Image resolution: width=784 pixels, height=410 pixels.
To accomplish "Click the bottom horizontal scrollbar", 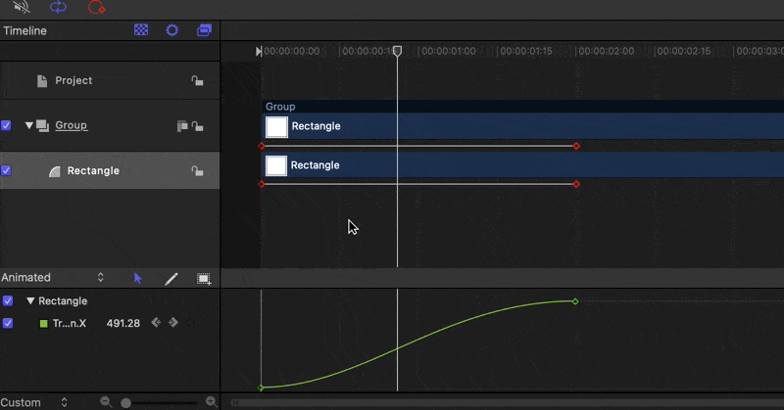I will point(507,402).
